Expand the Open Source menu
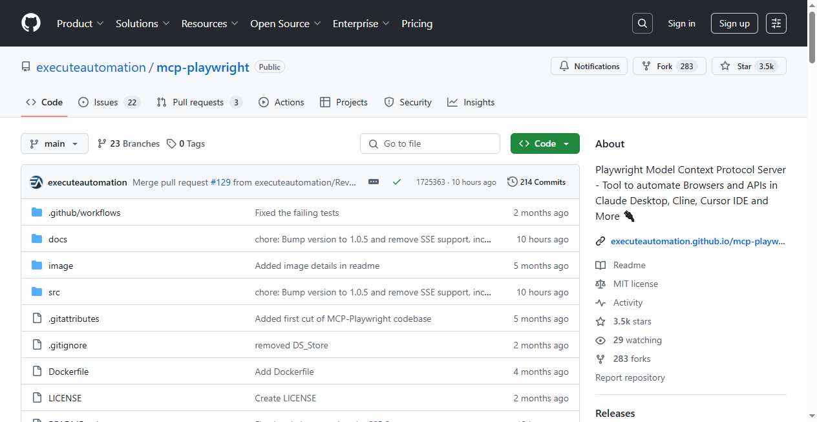The image size is (817, 422). 286,23
